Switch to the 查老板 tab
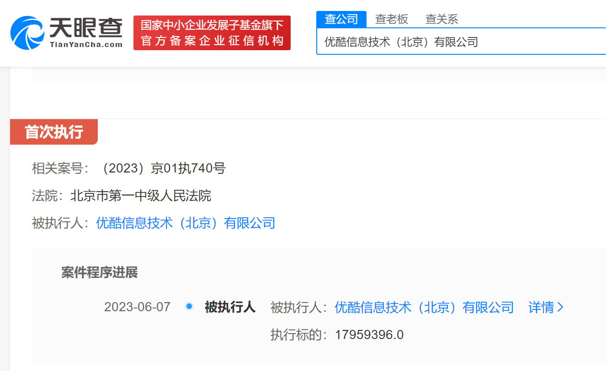This screenshot has width=606, height=371. coord(392,19)
